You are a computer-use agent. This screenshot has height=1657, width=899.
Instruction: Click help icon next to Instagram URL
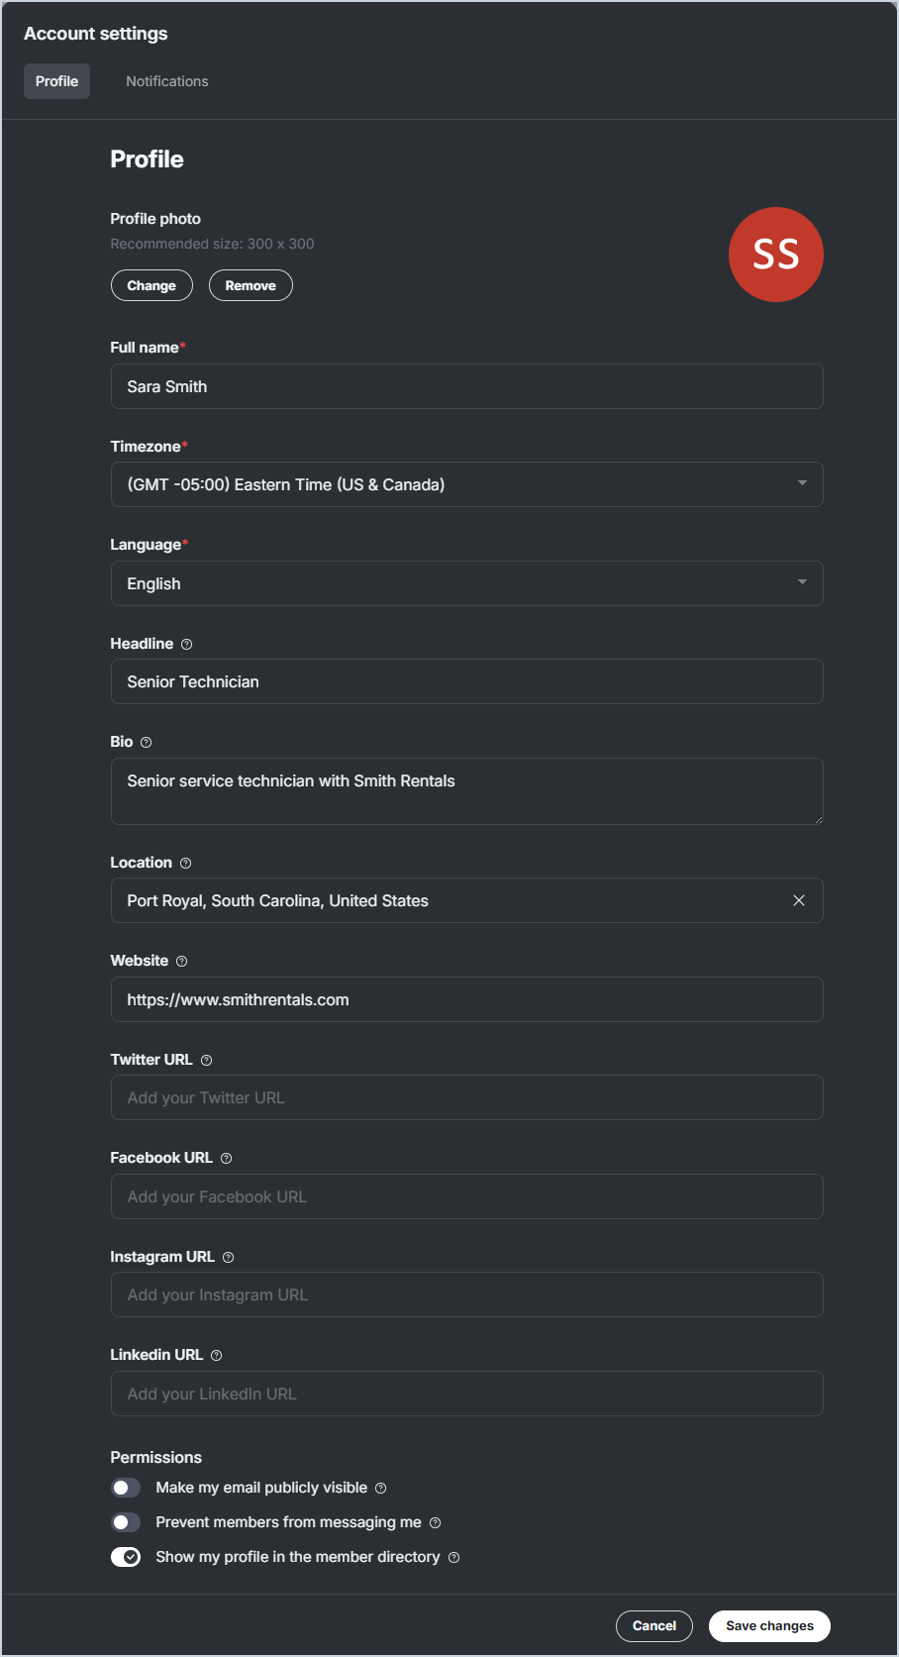pyautogui.click(x=229, y=1258)
